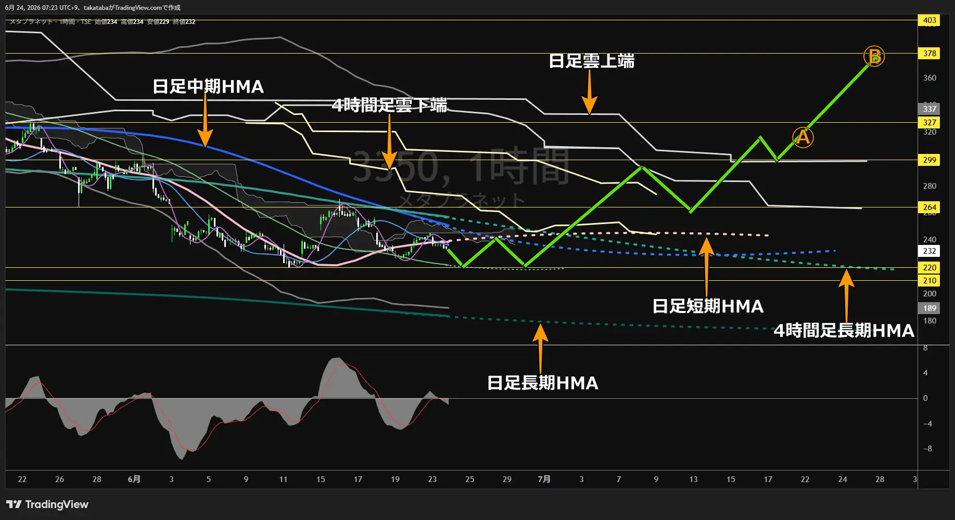Click the oscillator axis value 0
The height and width of the screenshot is (520, 955).
click(x=925, y=398)
